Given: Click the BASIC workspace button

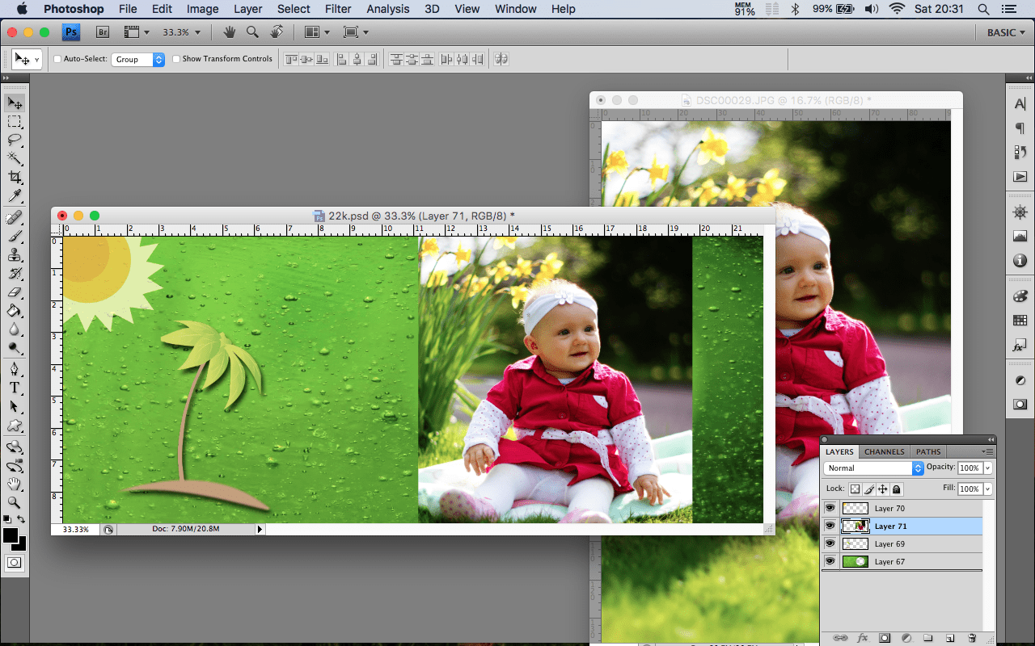Looking at the screenshot, I should [x=1001, y=32].
